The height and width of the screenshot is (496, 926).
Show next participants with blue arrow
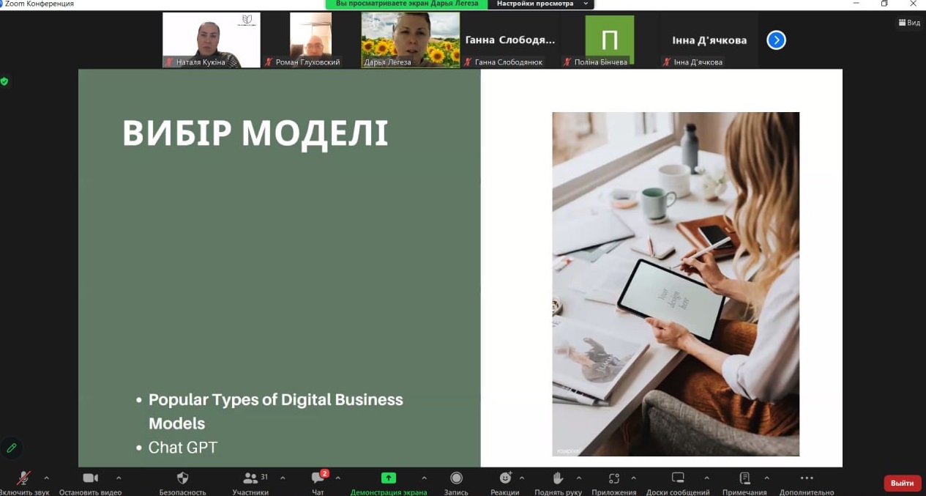pos(776,40)
